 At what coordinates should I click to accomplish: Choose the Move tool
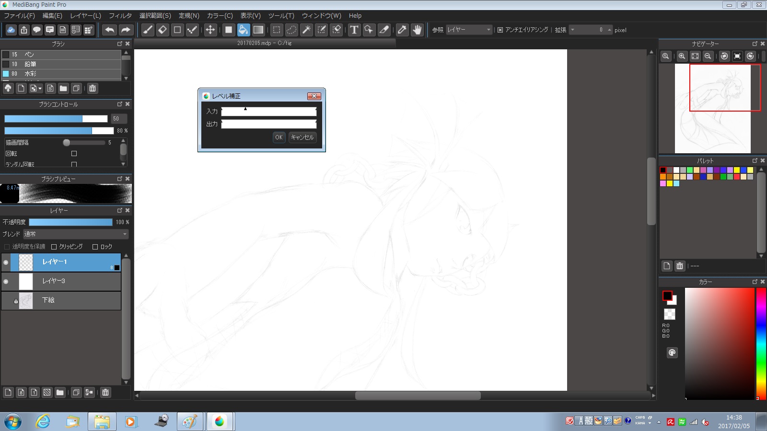(x=210, y=30)
